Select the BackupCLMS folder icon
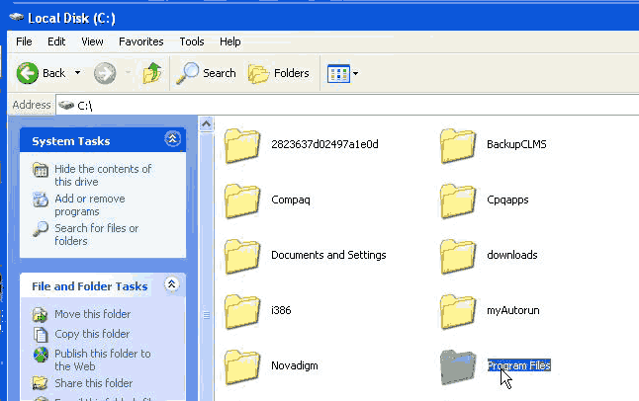The width and height of the screenshot is (639, 401). pos(458,145)
